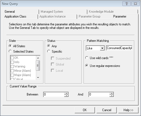Toggle the Global checkbox
This screenshot has width=141, height=116.
[53, 64]
